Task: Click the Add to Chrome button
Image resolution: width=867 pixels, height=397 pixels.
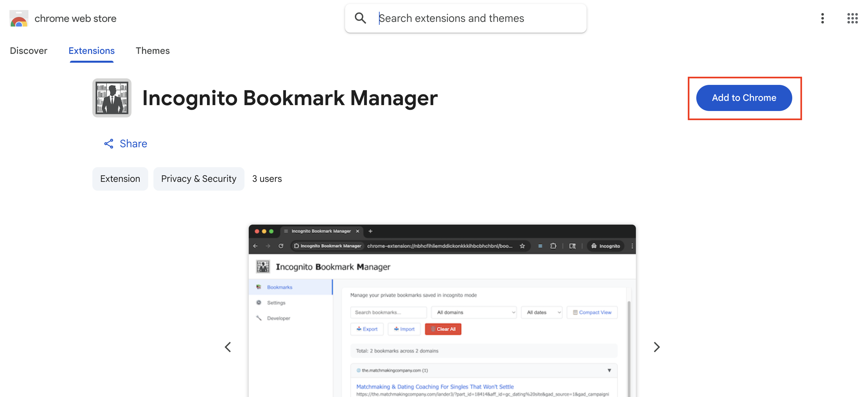Action: coord(744,98)
